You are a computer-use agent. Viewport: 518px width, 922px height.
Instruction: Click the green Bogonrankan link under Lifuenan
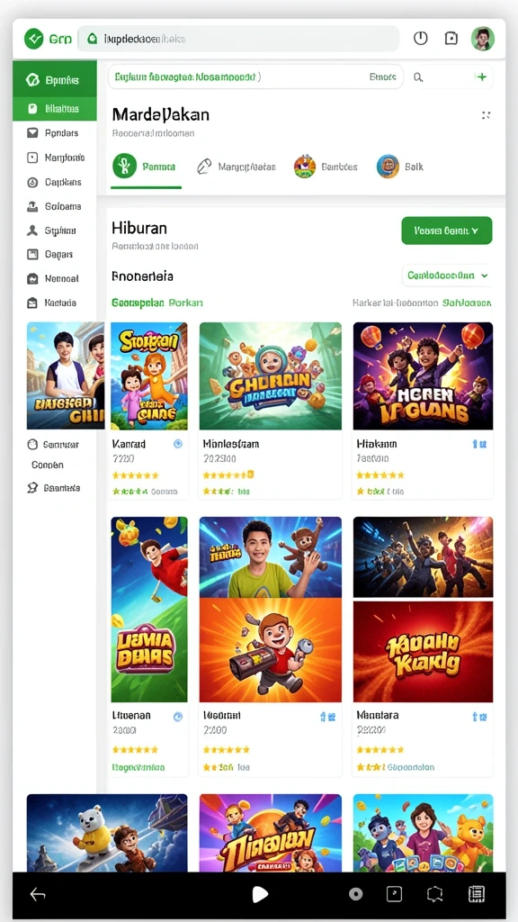click(138, 767)
